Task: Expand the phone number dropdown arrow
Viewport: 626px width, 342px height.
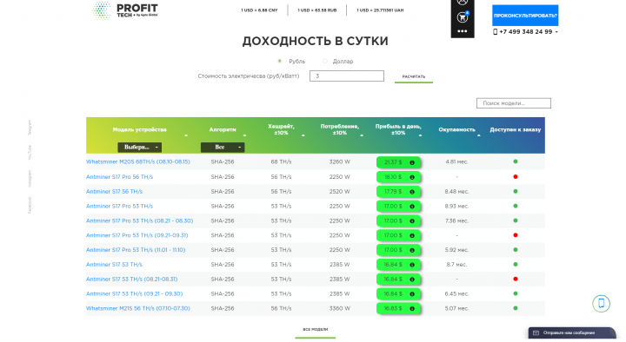Action: point(556,32)
